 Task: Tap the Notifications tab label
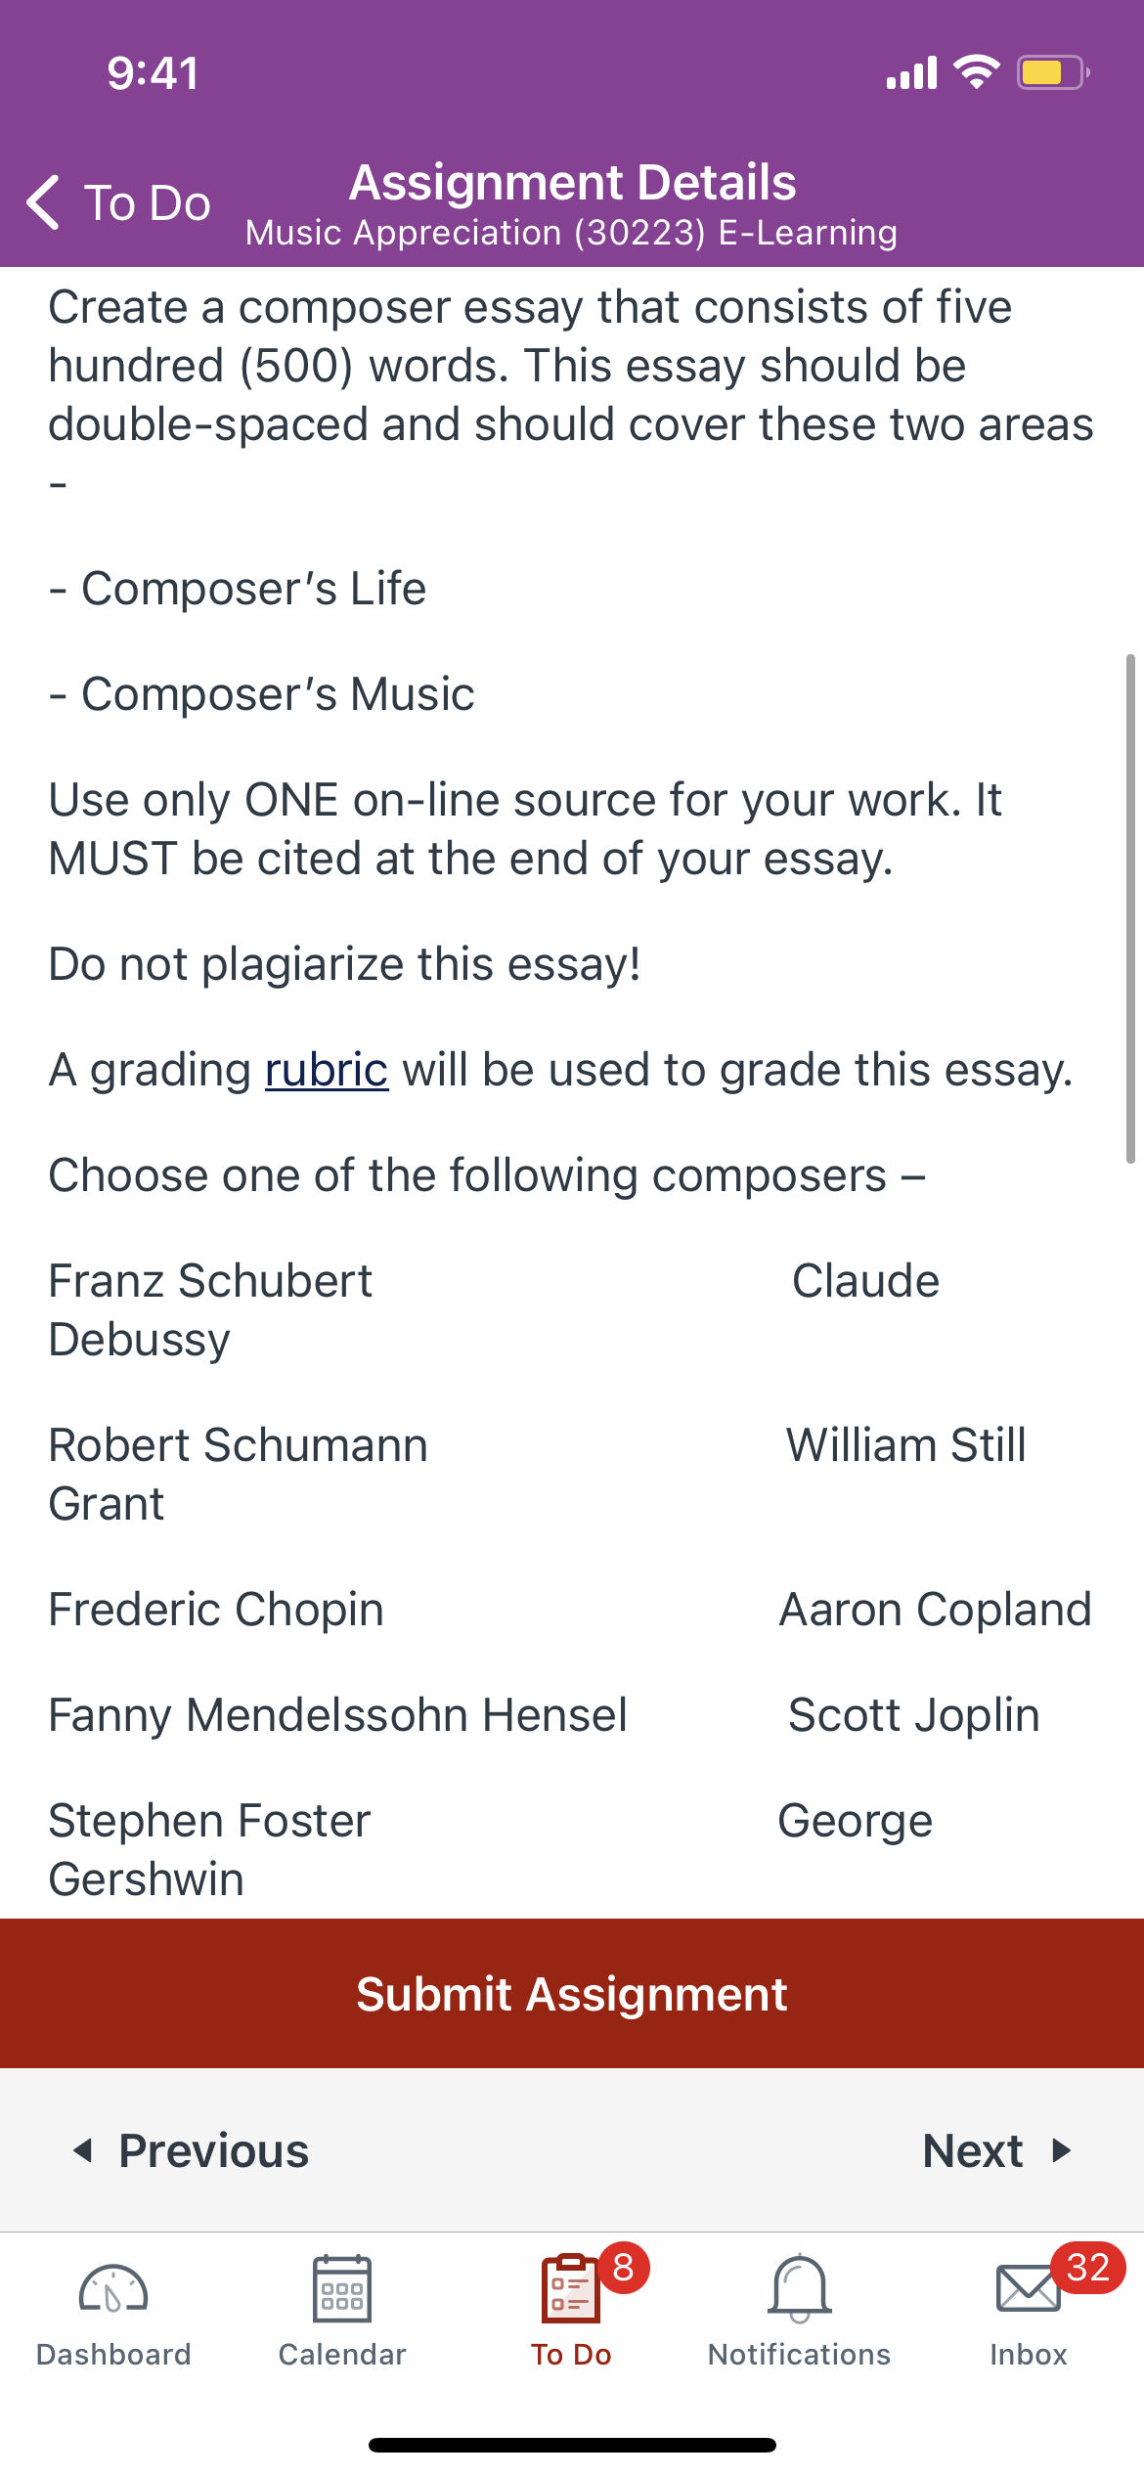pyautogui.click(x=800, y=2354)
